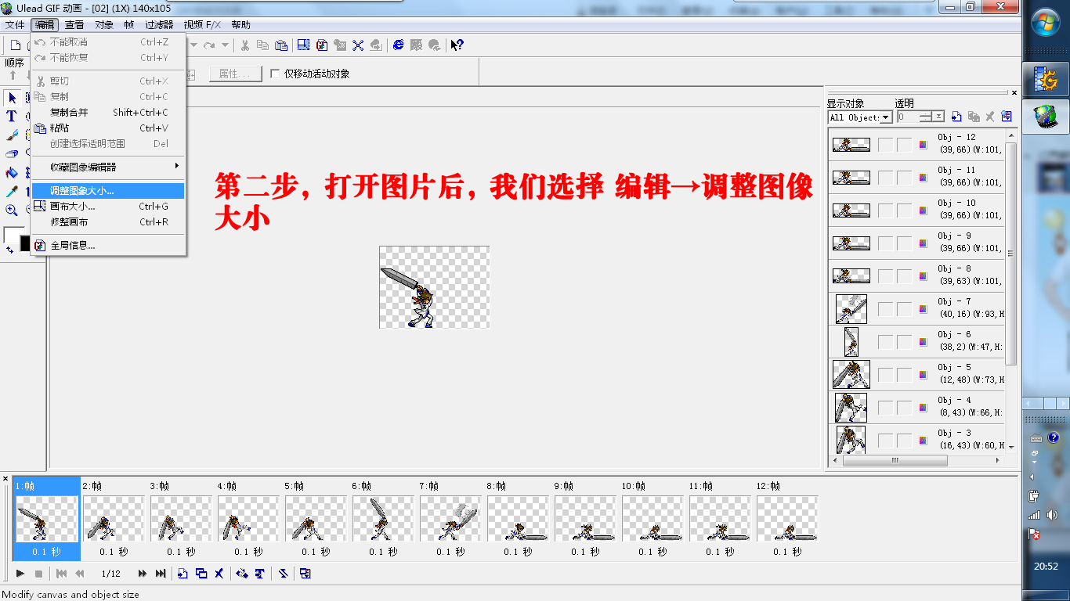Choose 复制合并 from Edit menu
The width and height of the screenshot is (1070, 601).
tap(108, 113)
